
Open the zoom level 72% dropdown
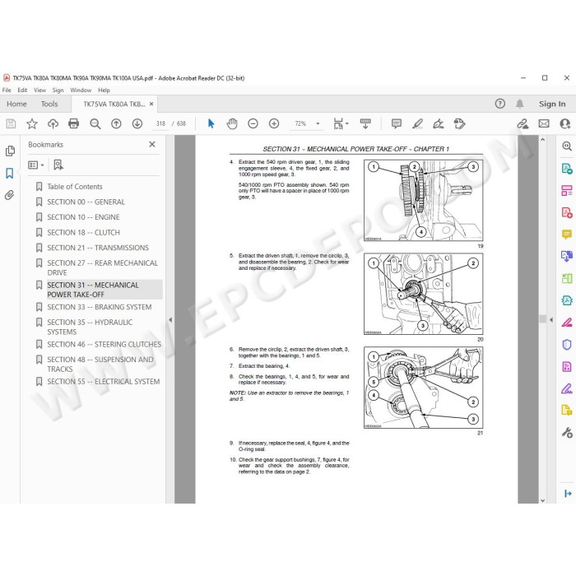(x=318, y=123)
